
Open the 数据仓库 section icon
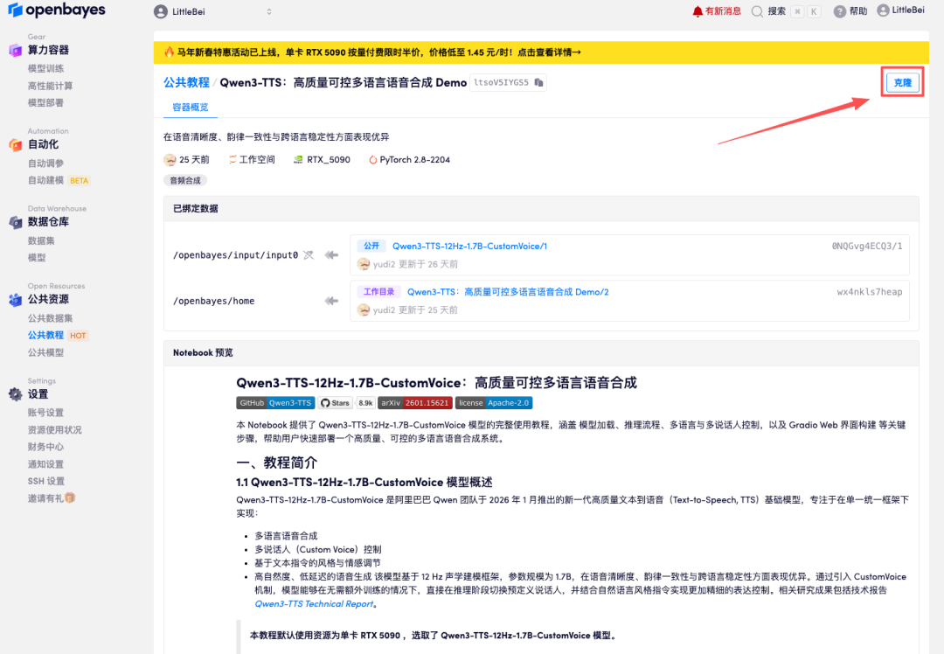[15, 223]
